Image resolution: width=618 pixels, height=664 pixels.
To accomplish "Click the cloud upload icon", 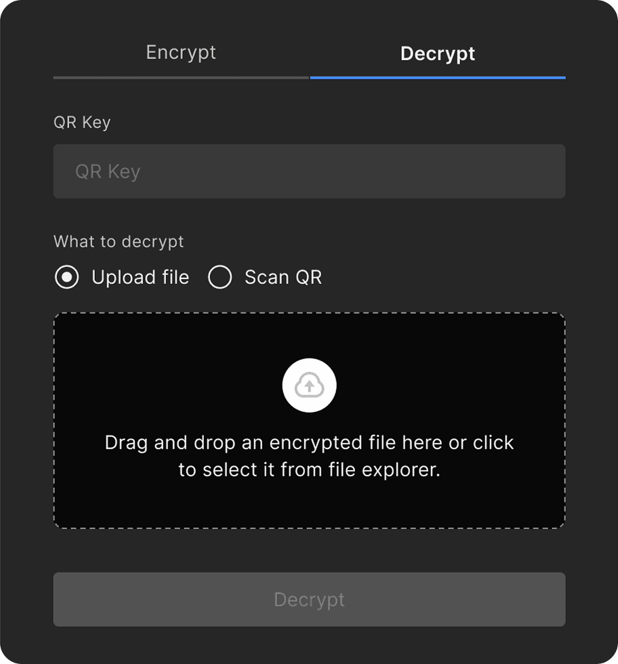I will click(309, 386).
